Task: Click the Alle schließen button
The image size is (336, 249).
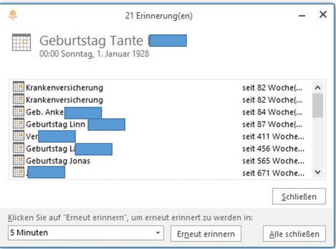Action: 295,233
